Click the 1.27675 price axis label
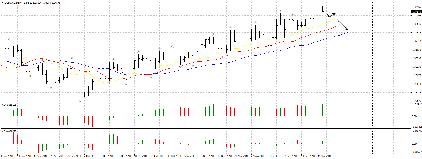422x159 pixels. 416,101
